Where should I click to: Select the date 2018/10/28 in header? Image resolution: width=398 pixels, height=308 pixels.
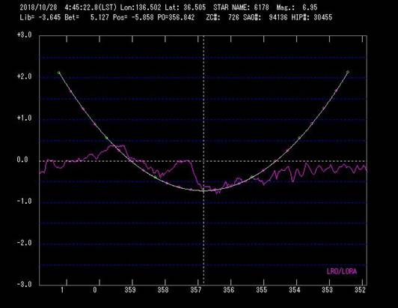(38, 7)
